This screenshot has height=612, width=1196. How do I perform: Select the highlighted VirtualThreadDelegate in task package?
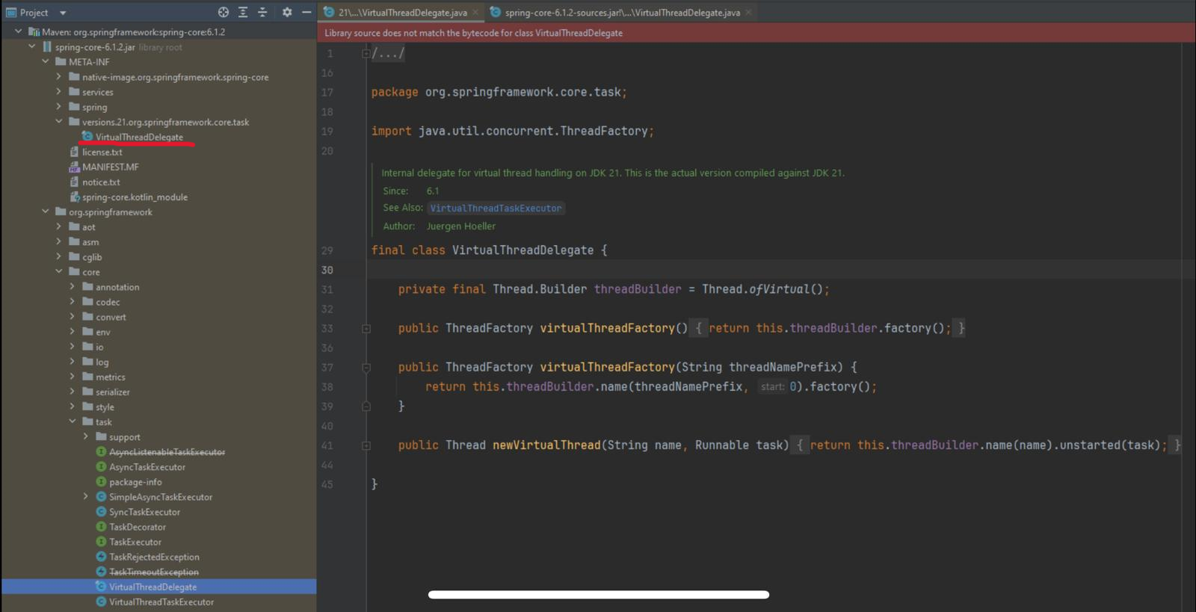(152, 587)
